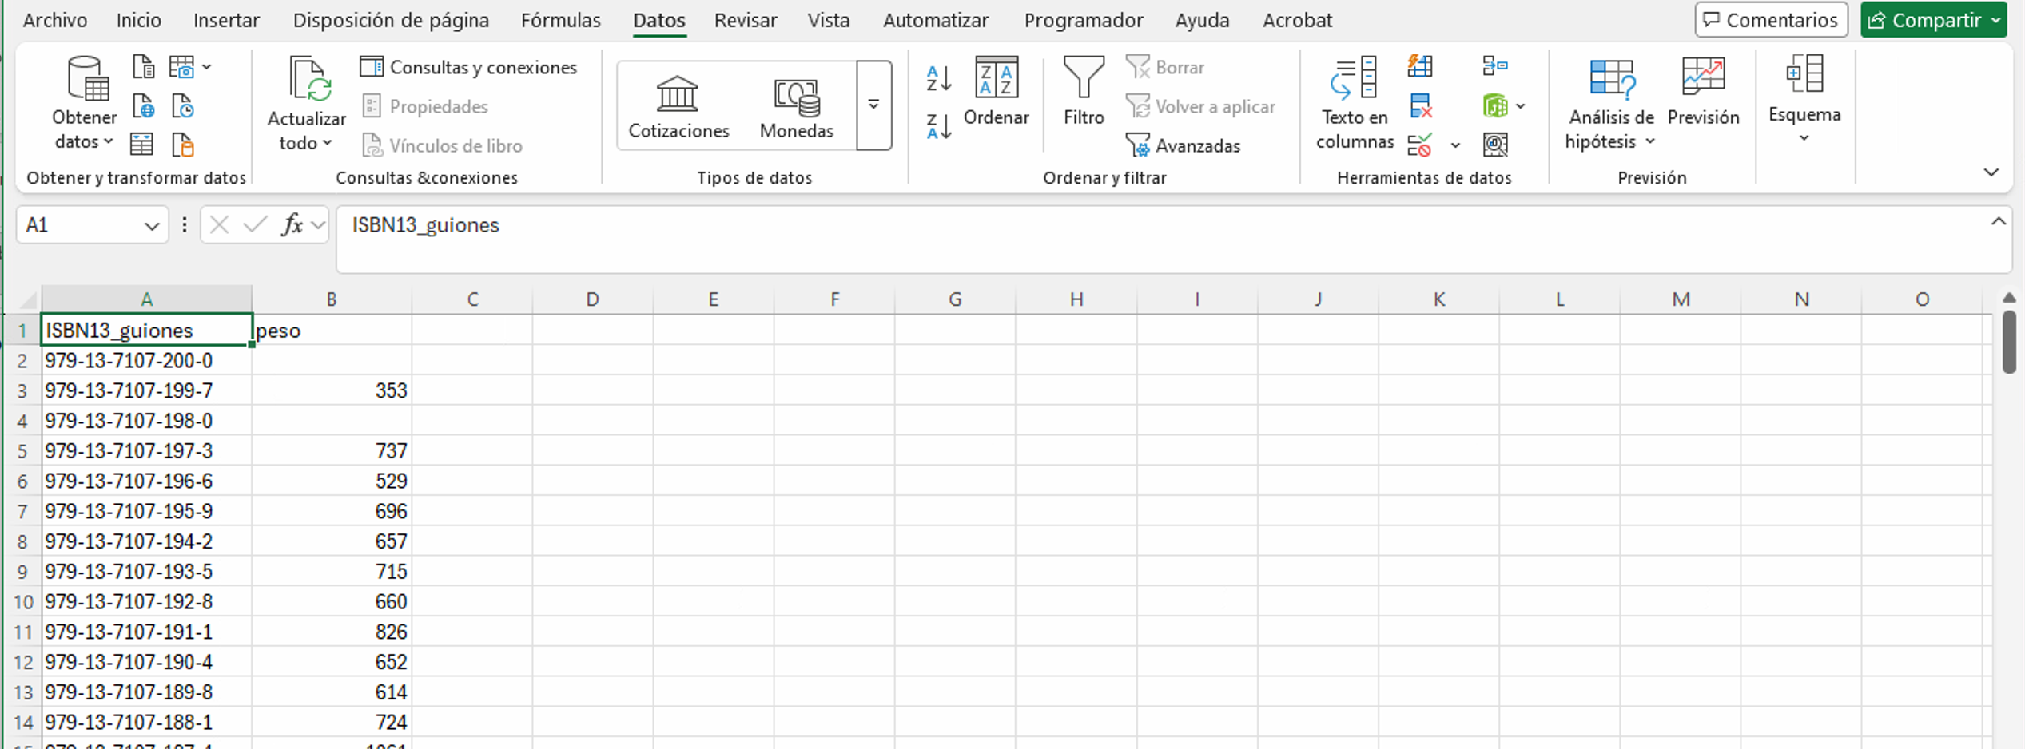
Task: Click Insert Function fx button
Action: click(292, 225)
